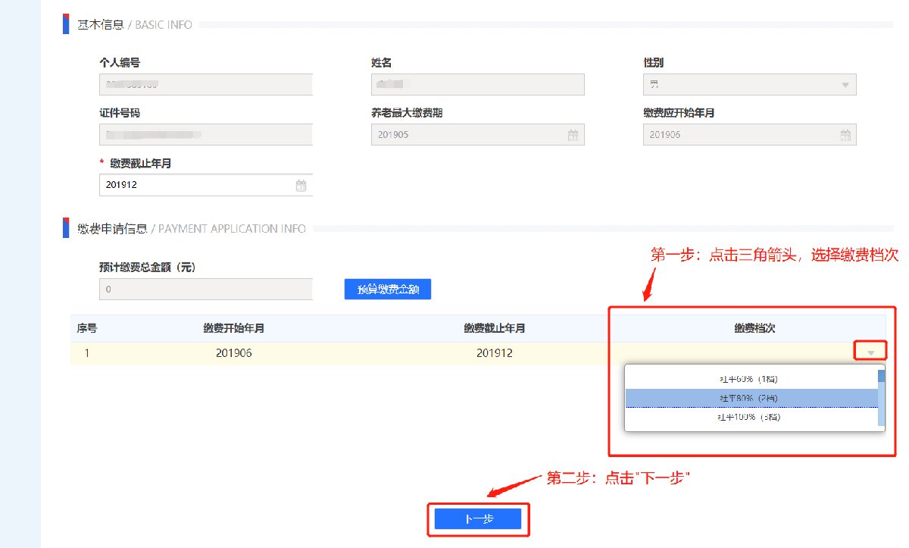Open the calendar picker for 缴费截止年月
The height and width of the screenshot is (548, 909).
coord(301,185)
